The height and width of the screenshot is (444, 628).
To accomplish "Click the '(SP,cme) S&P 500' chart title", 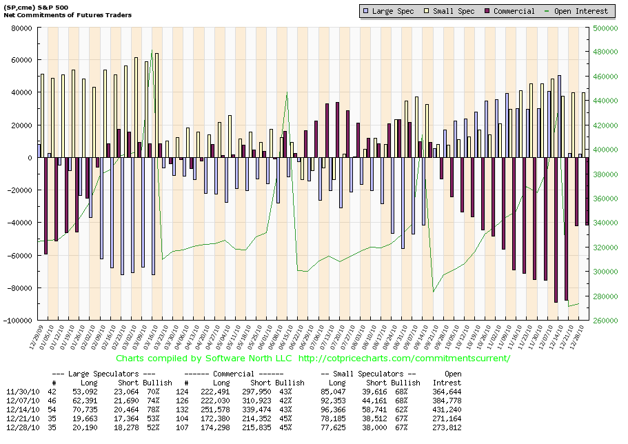I will click(x=36, y=7).
